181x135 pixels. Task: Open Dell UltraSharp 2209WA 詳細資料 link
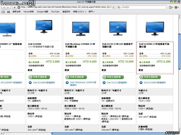pos(83,84)
